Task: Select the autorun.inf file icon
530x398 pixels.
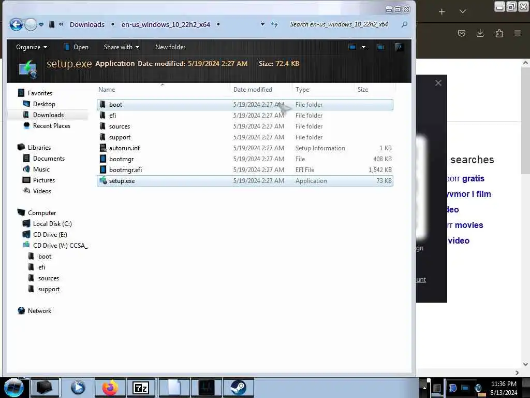Action: [x=103, y=148]
